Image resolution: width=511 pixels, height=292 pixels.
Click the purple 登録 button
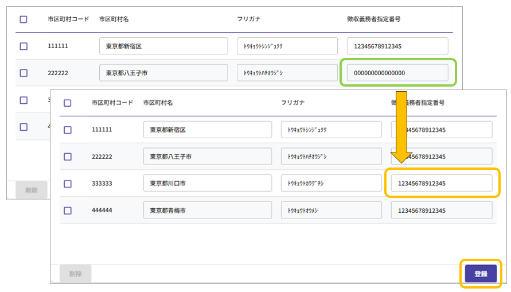click(x=481, y=274)
